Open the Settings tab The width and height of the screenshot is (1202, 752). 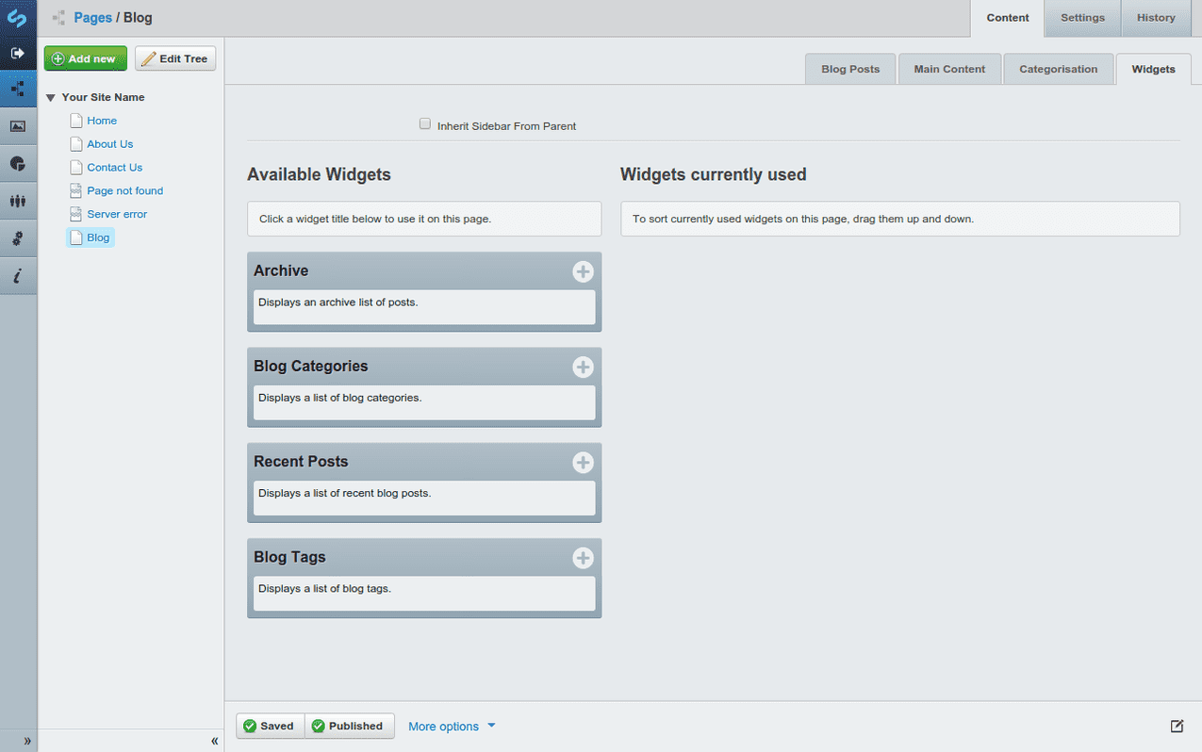pyautogui.click(x=1081, y=17)
